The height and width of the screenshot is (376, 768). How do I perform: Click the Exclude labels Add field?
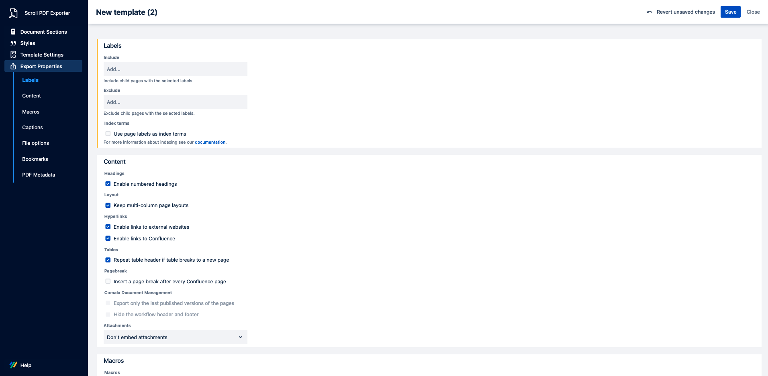point(175,102)
